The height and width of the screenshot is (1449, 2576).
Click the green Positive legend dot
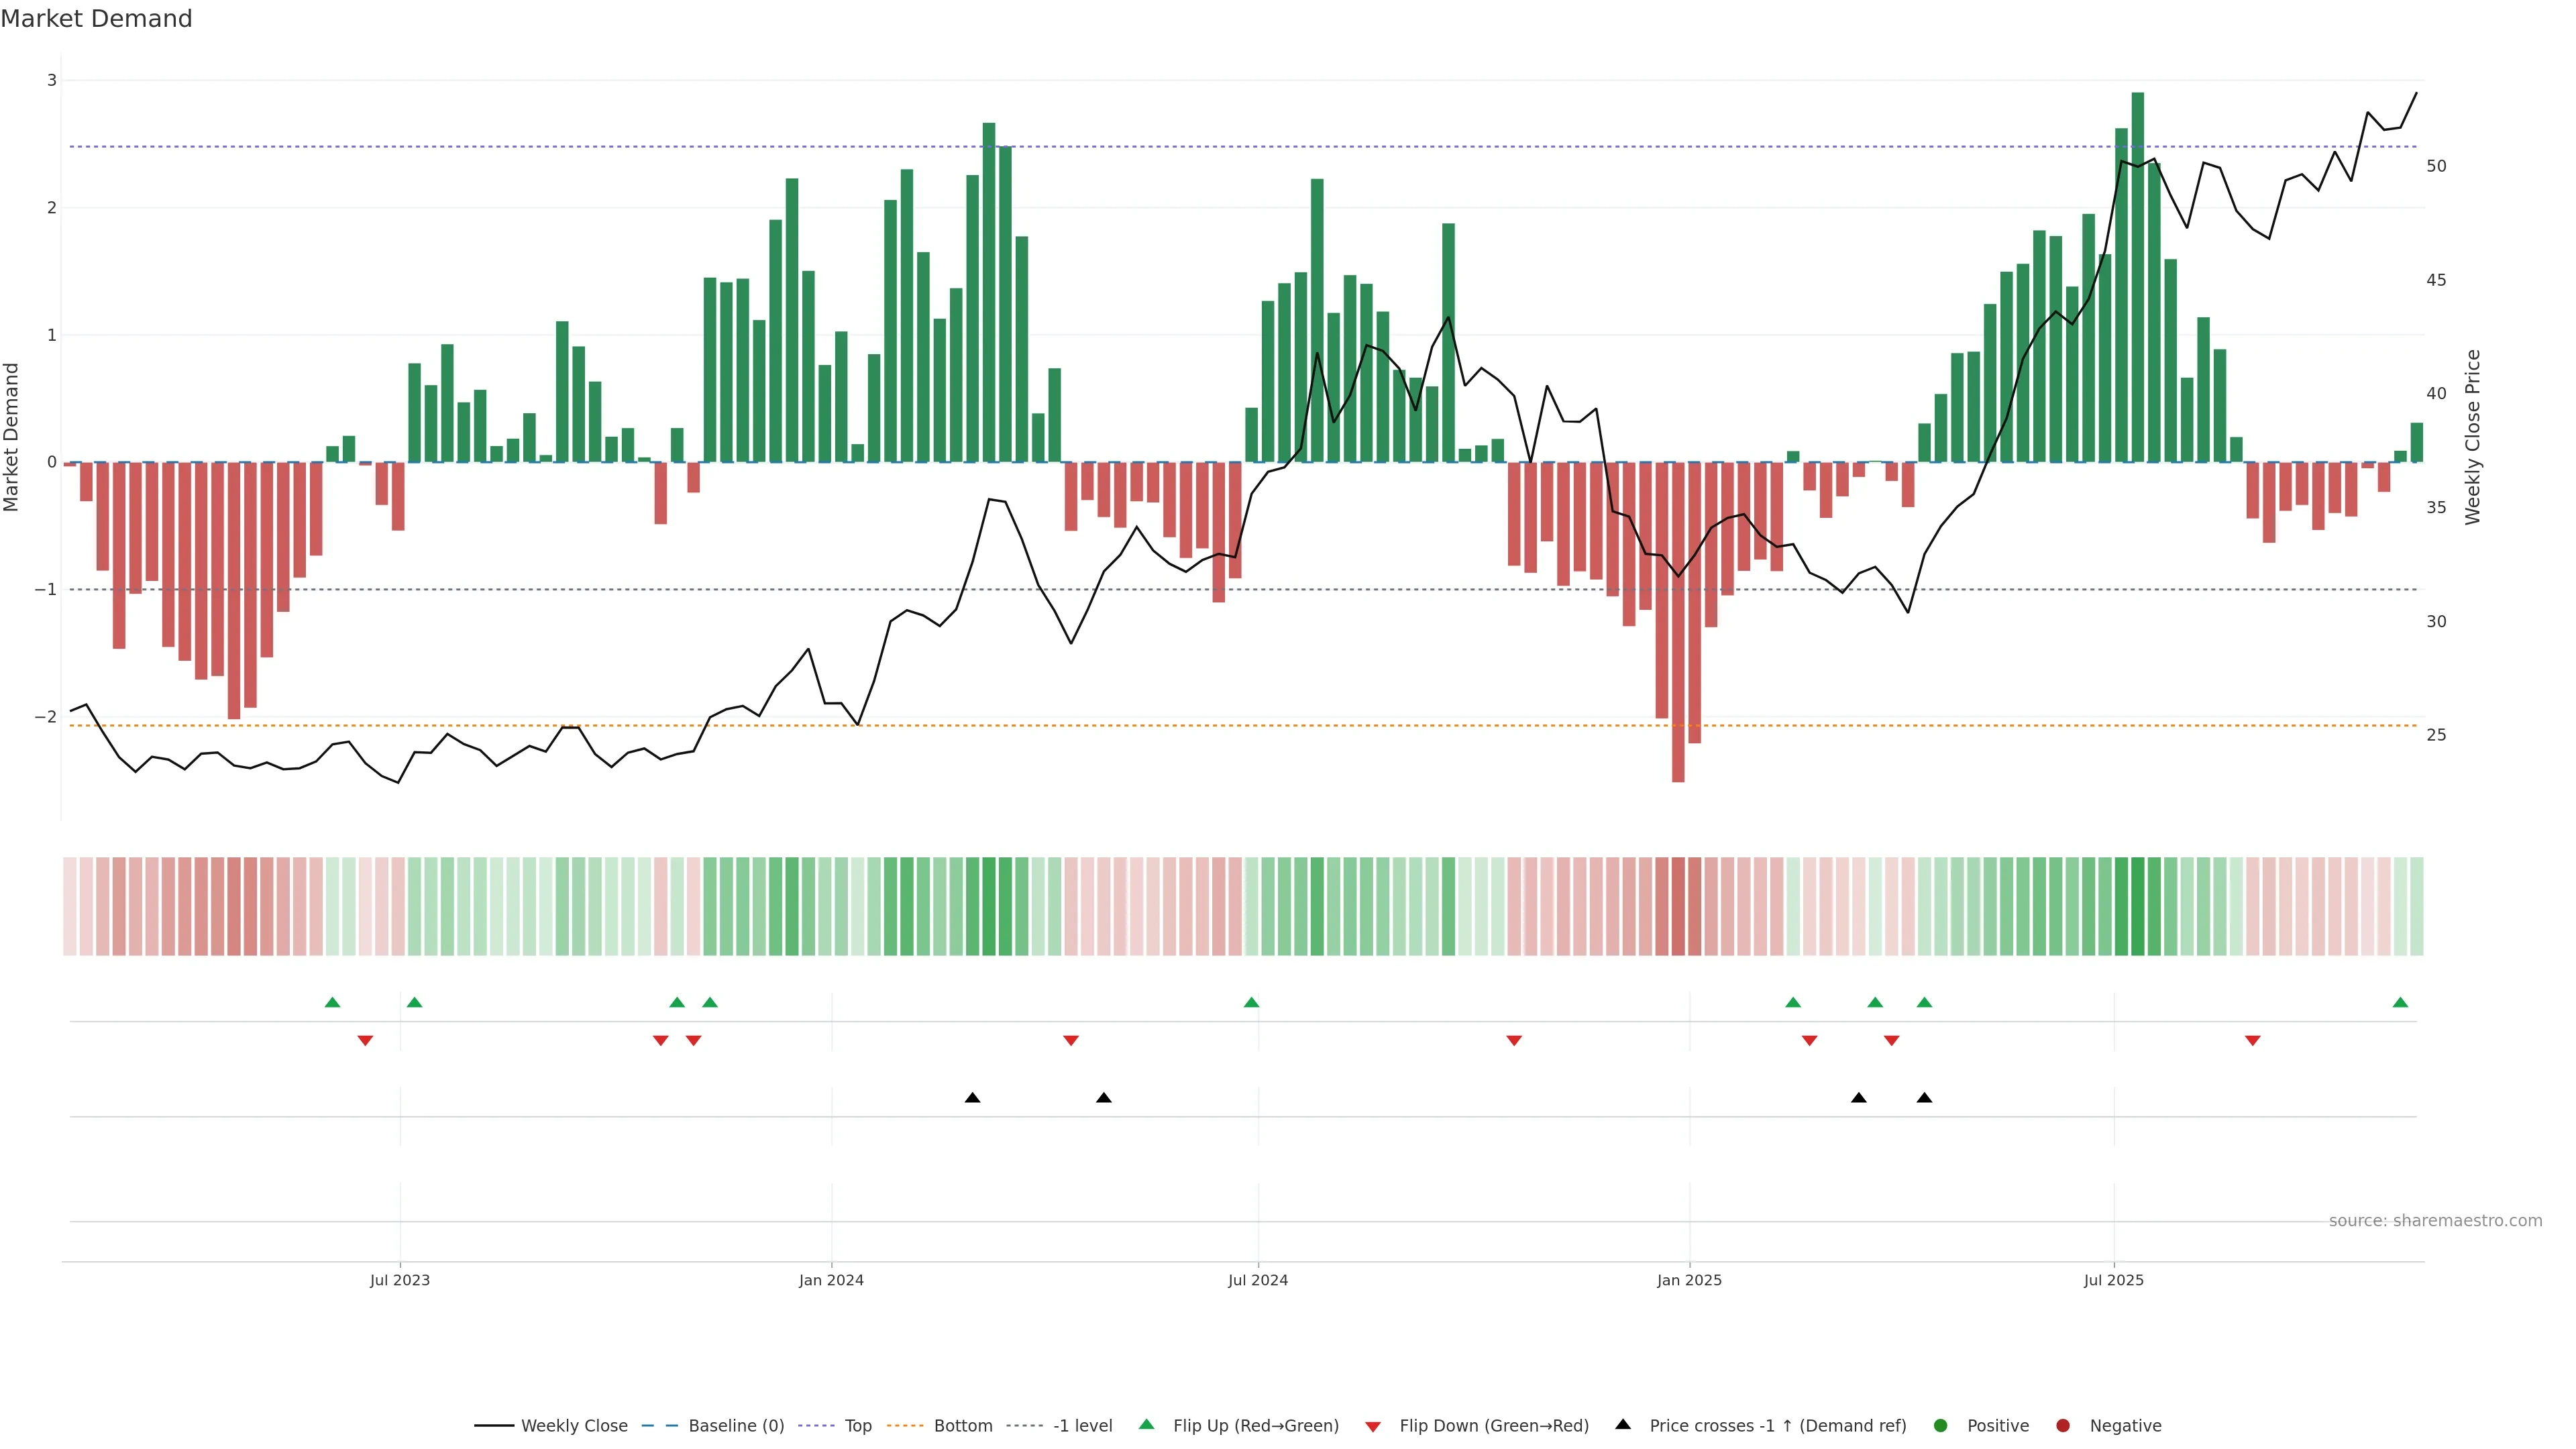(1941, 1425)
